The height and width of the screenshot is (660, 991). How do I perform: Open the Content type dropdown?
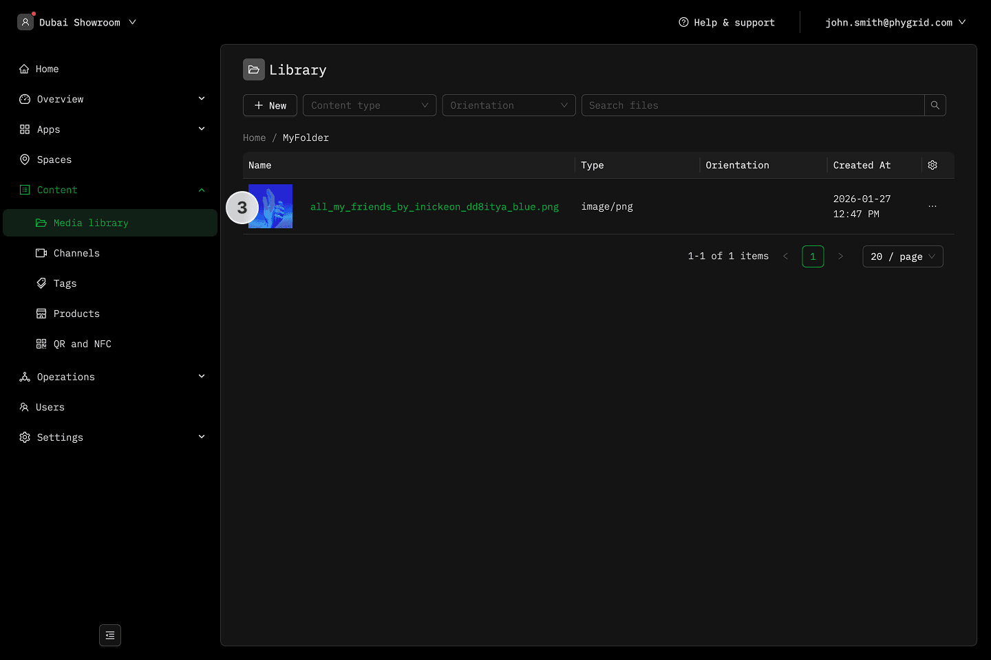click(x=370, y=105)
